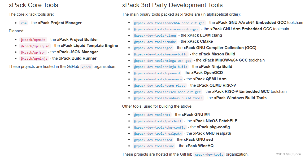Click the 'xPack OpenOCD' text
The width and height of the screenshot is (305, 158).
pos(207,73)
